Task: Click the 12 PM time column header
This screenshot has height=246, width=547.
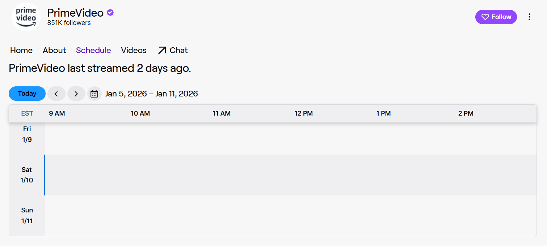Action: [303, 113]
